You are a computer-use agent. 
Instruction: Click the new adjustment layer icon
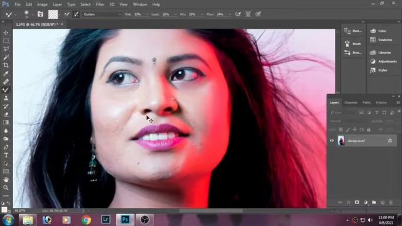pos(366,202)
